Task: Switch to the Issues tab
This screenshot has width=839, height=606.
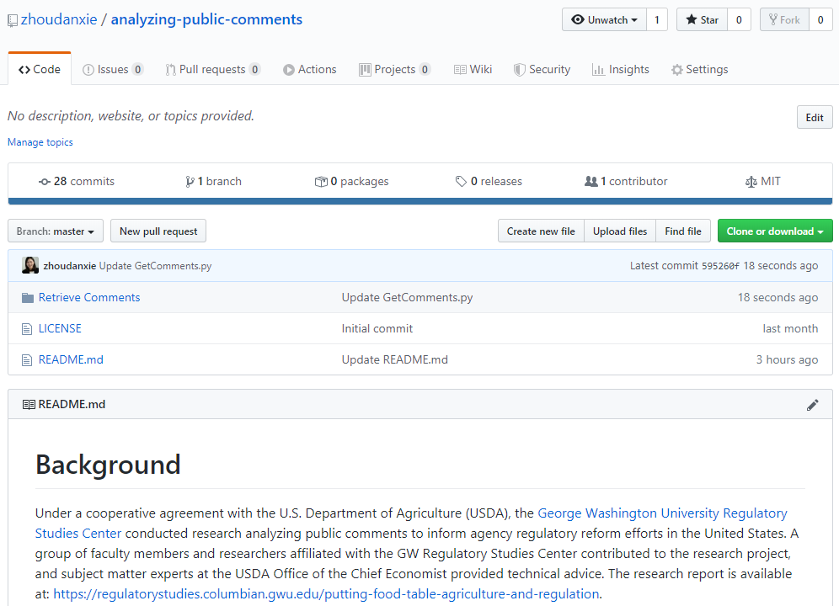Action: 113,70
